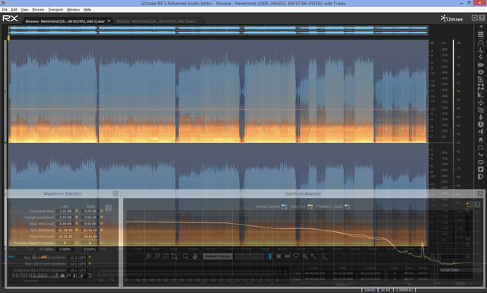This screenshot has height=293, width=487.
Task: Toggle Selection L R channel indicator
Action: point(310,207)
